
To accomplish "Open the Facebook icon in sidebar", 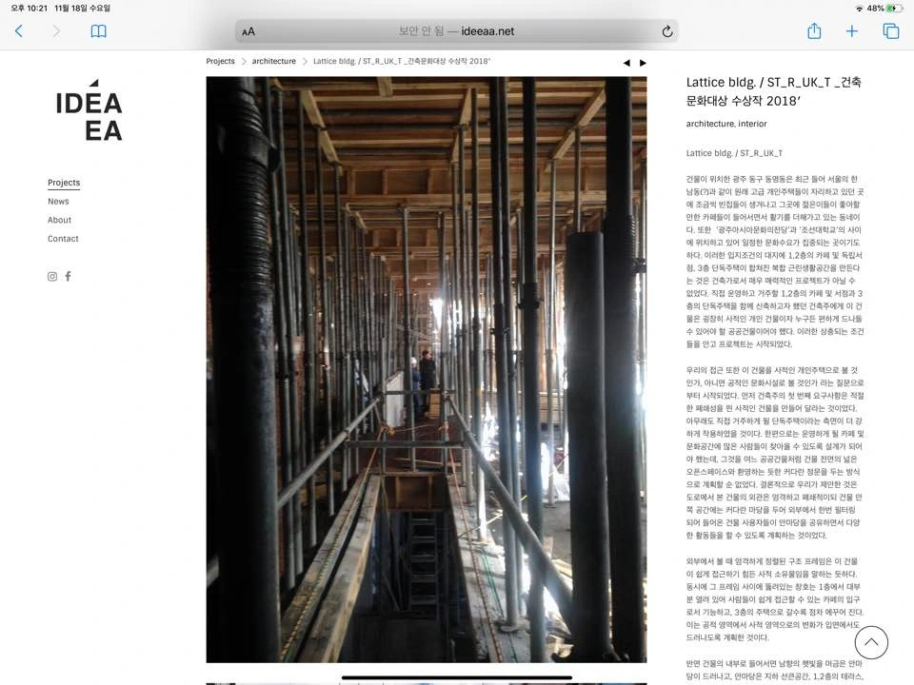I will point(69,276).
